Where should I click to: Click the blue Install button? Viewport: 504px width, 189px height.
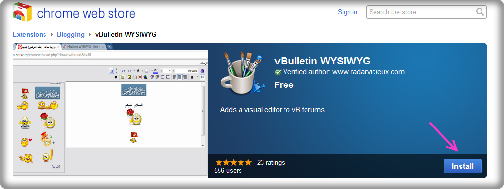pos(462,166)
